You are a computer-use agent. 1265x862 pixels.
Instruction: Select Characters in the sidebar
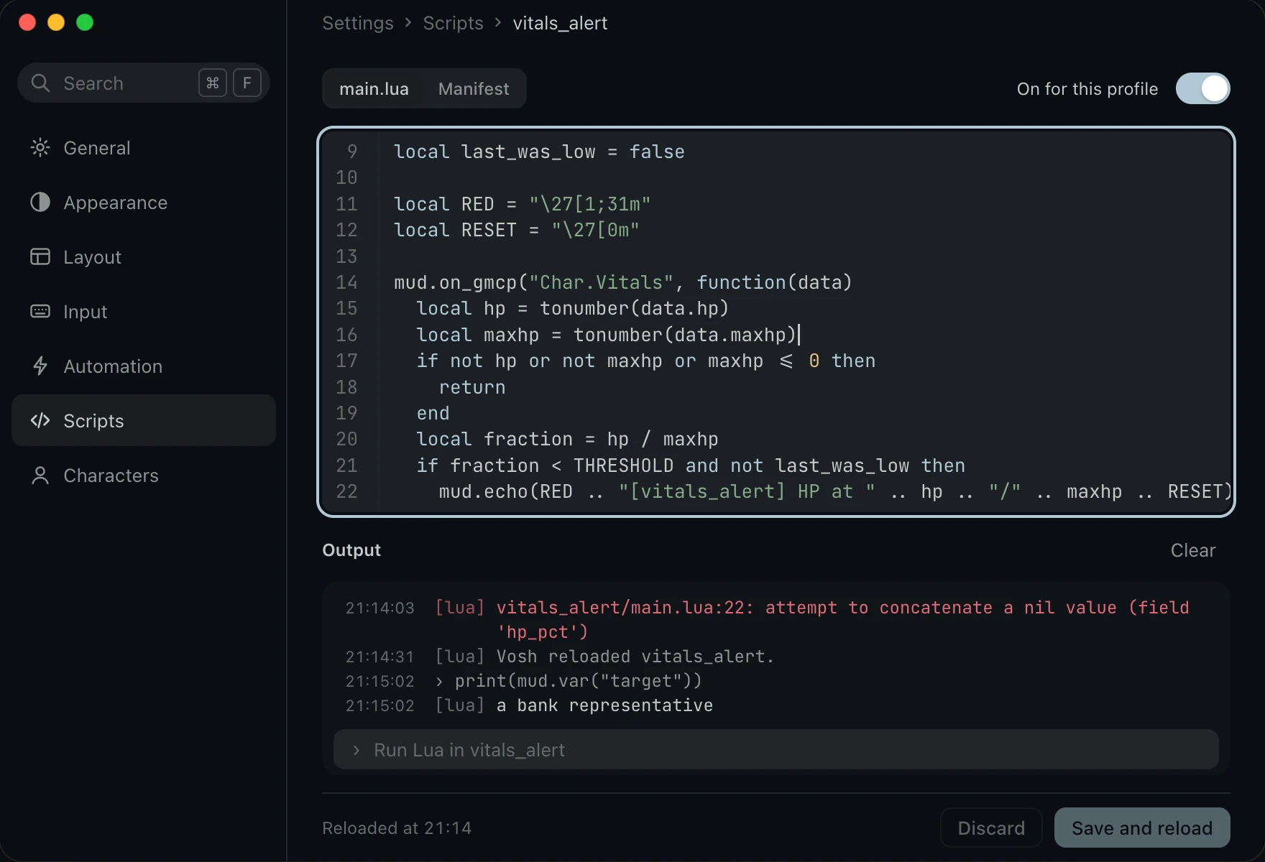tap(144, 476)
